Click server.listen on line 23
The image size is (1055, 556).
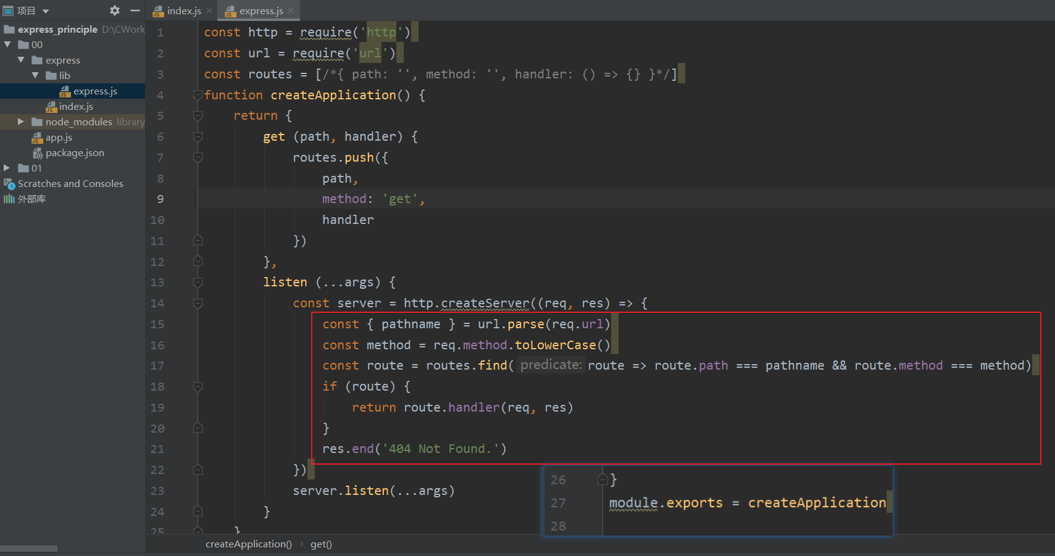341,491
